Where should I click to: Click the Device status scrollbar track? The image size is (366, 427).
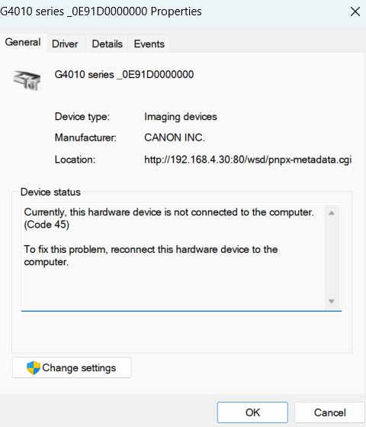click(331, 257)
